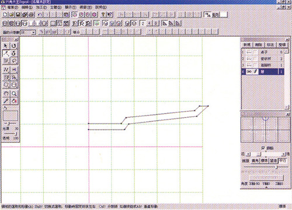The width and height of the screenshot is (292, 210).
Task: Click the right arrow of perspective scrollbar
Action: [283, 154]
